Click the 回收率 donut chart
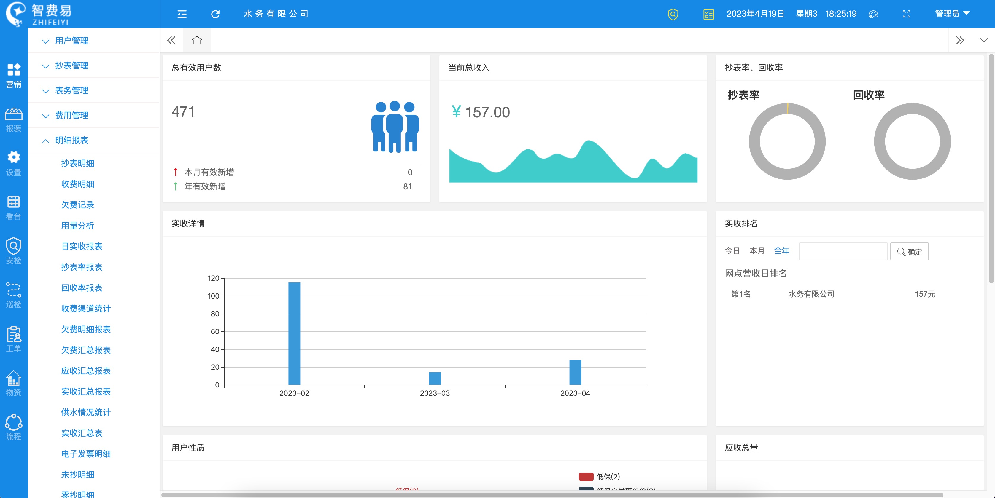 (x=912, y=141)
